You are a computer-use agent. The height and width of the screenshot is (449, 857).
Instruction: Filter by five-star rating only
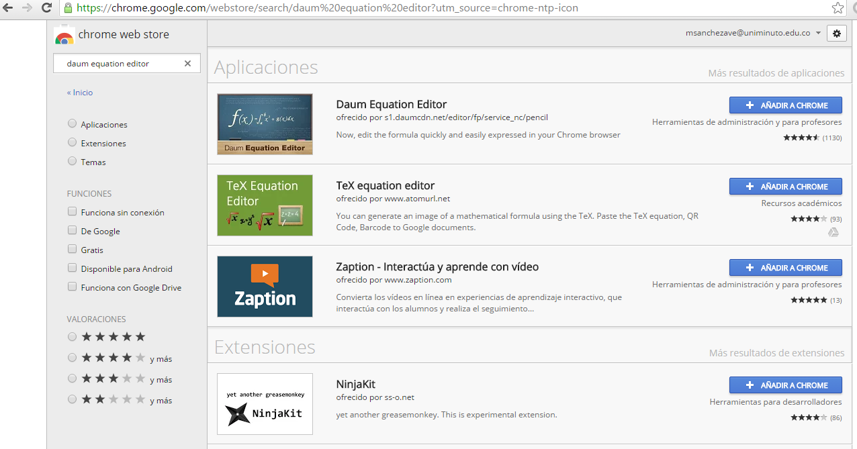(x=72, y=337)
